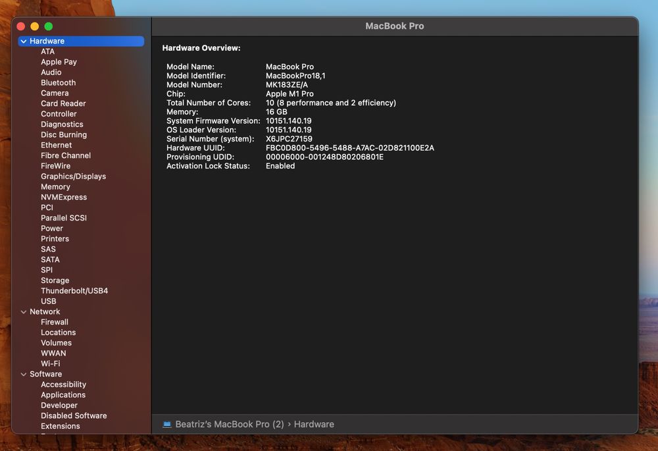Viewport: 658px width, 451px height.
Task: Click the model identifier MacBookPro18,1
Action: tap(295, 76)
